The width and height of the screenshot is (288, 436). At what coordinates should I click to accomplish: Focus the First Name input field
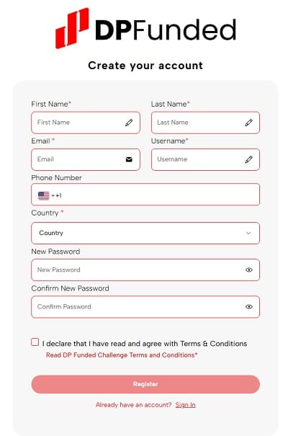(86, 123)
